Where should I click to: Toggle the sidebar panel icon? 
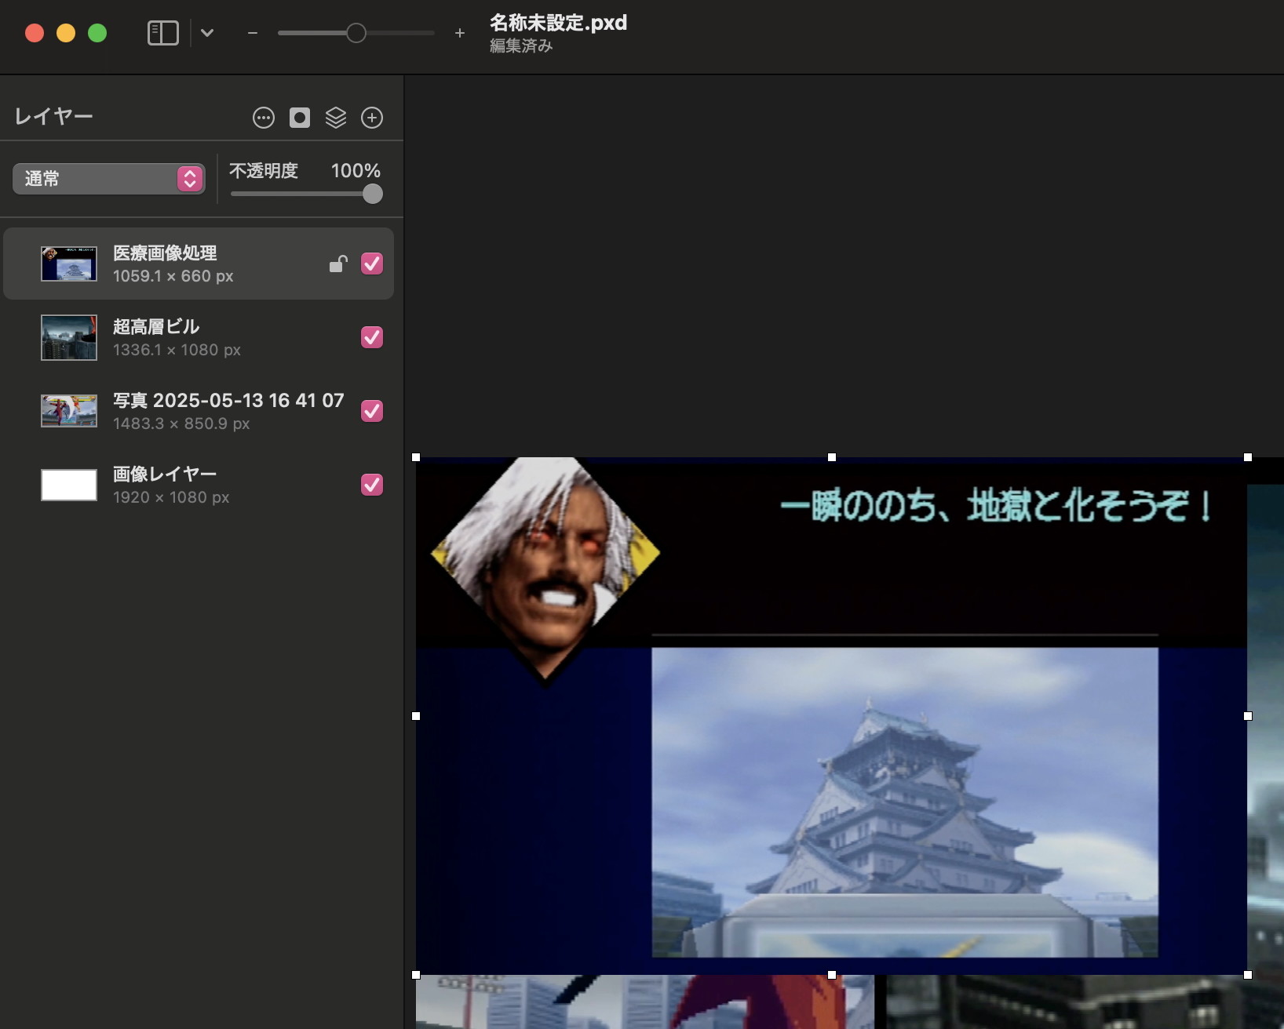[x=163, y=33]
